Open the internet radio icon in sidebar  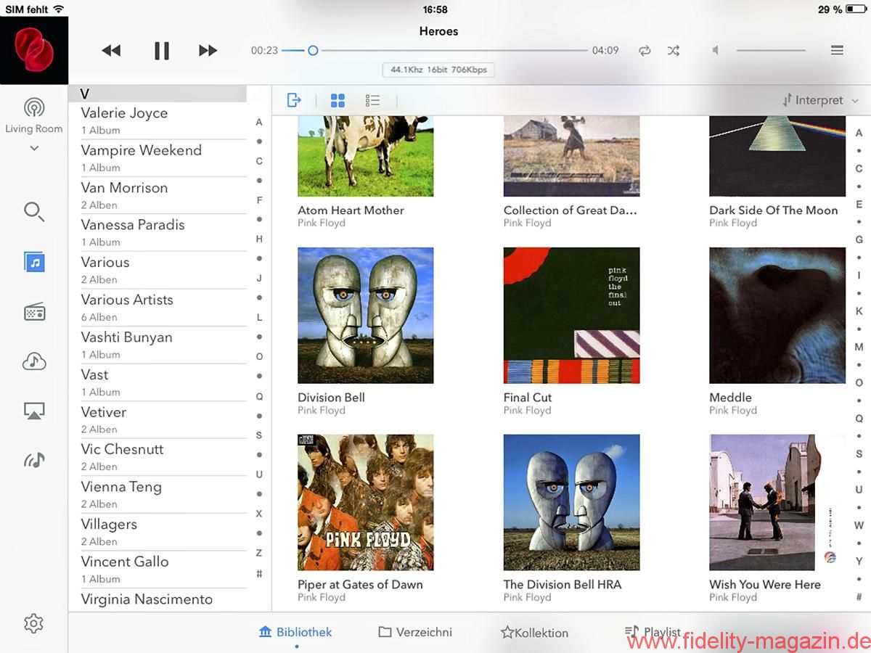34,312
